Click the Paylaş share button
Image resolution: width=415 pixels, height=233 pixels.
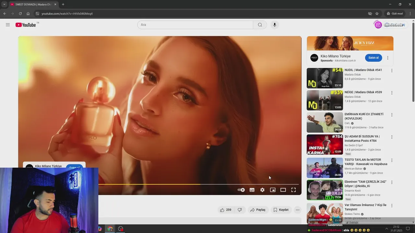tap(258, 210)
